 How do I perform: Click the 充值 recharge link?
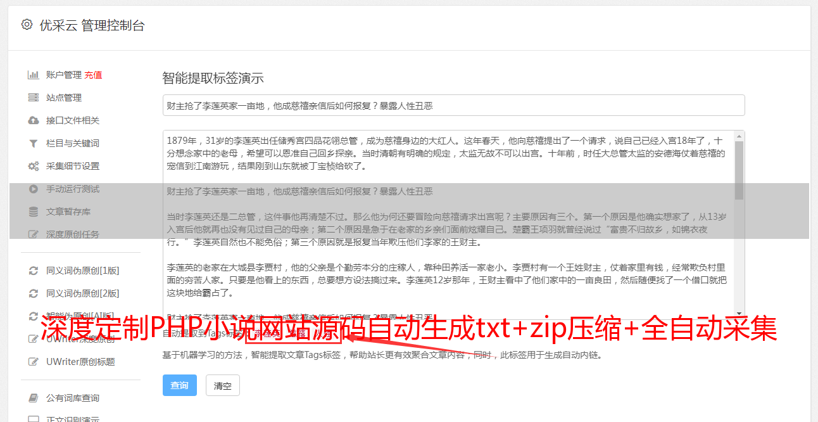(x=93, y=75)
